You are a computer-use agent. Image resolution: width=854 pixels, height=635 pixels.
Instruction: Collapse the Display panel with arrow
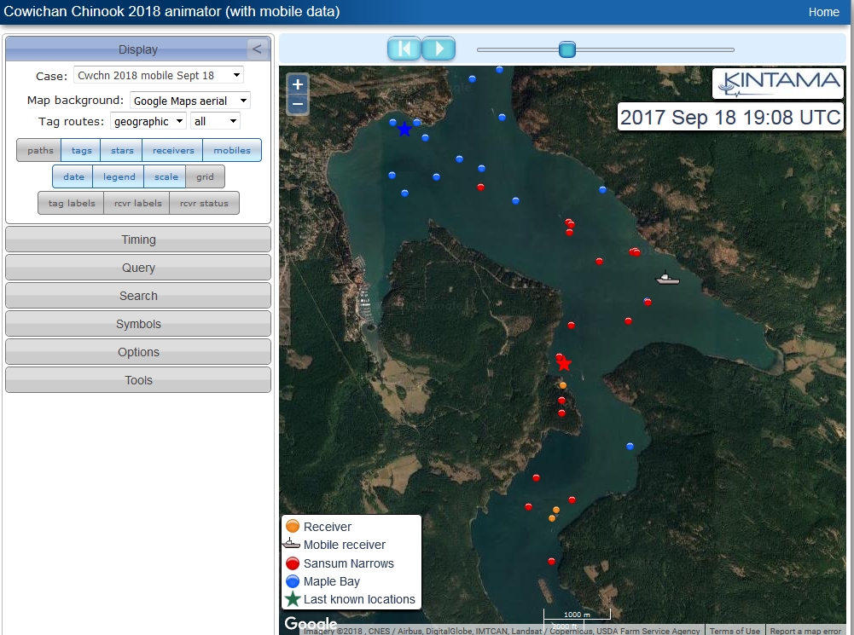256,49
